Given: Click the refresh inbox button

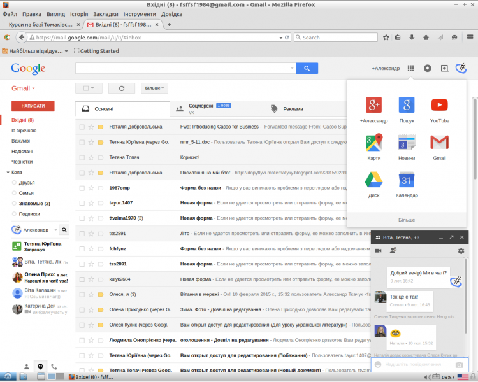Looking at the screenshot, I should tap(121, 88).
